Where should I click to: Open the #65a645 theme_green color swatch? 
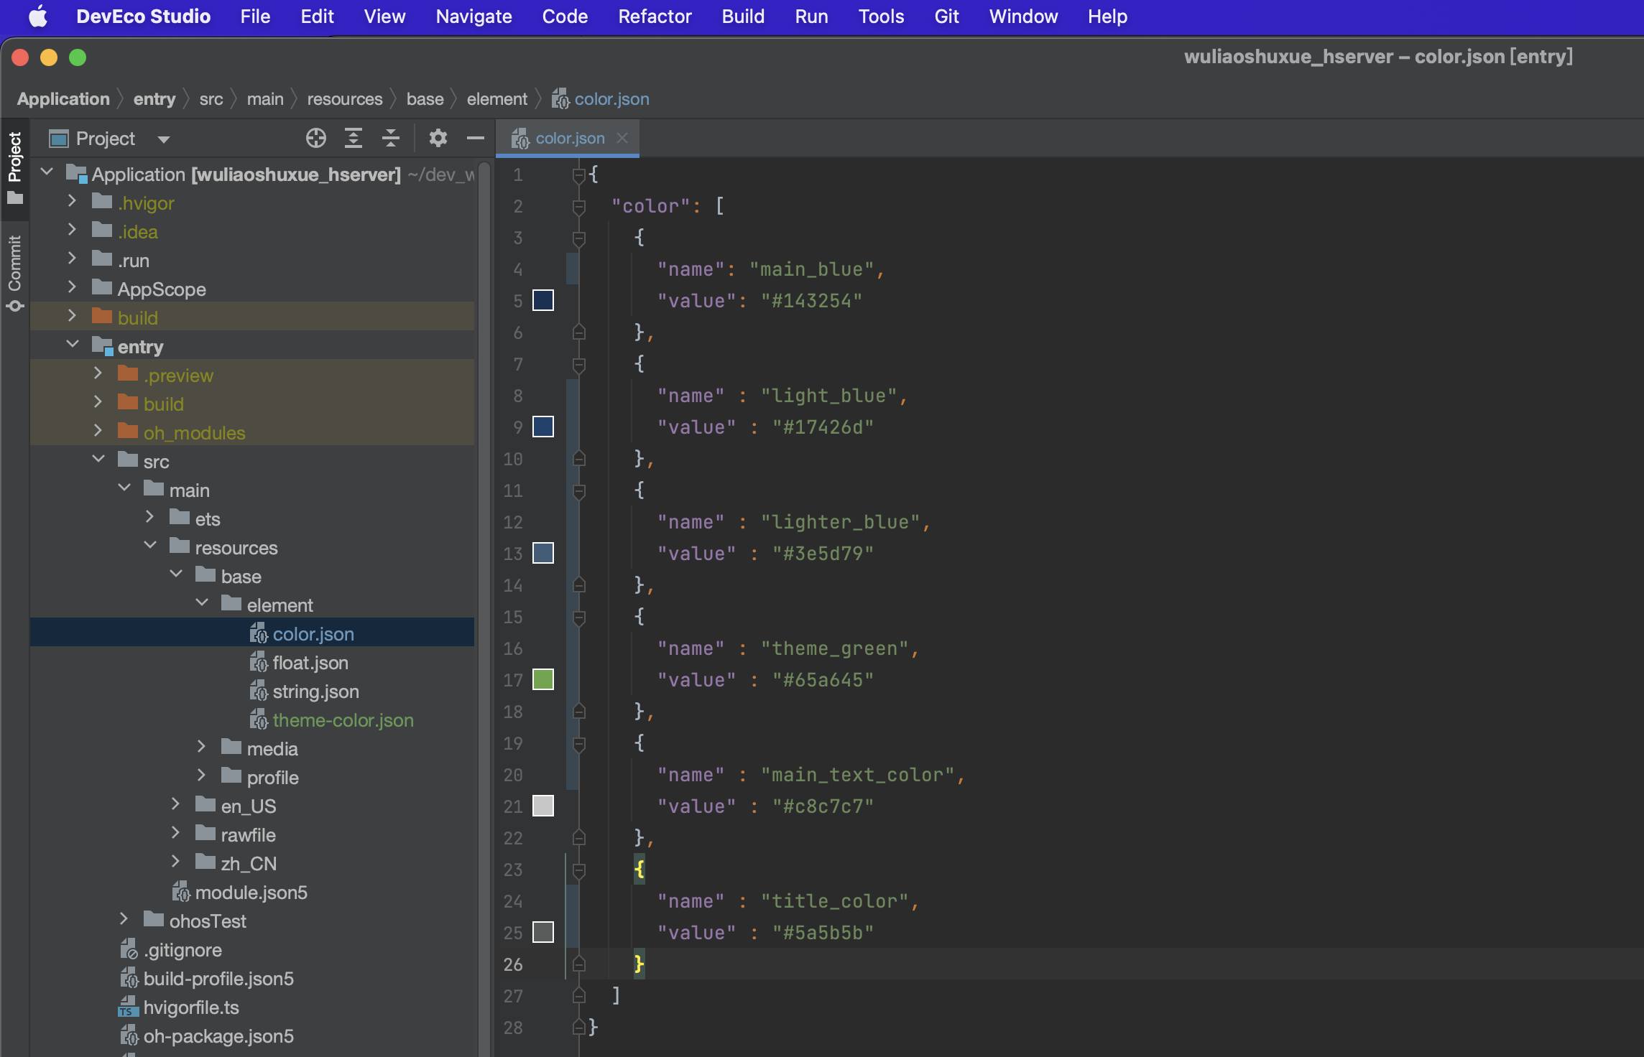click(x=543, y=679)
